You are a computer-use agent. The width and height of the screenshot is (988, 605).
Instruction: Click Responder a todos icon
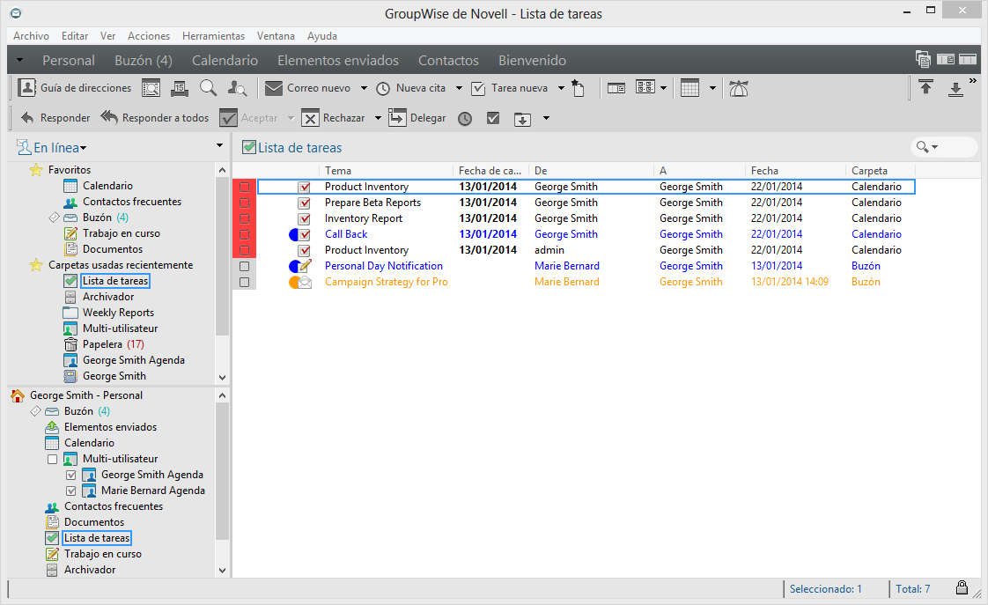point(109,118)
